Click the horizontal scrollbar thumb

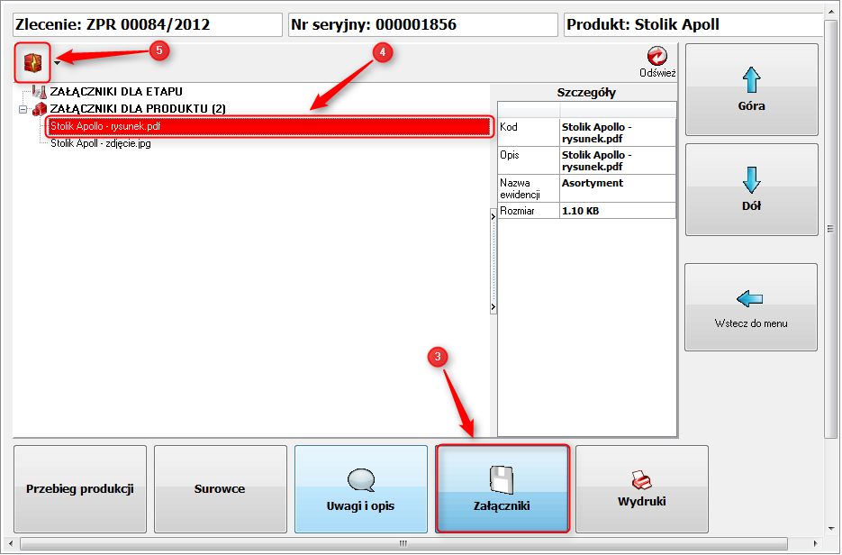403,543
